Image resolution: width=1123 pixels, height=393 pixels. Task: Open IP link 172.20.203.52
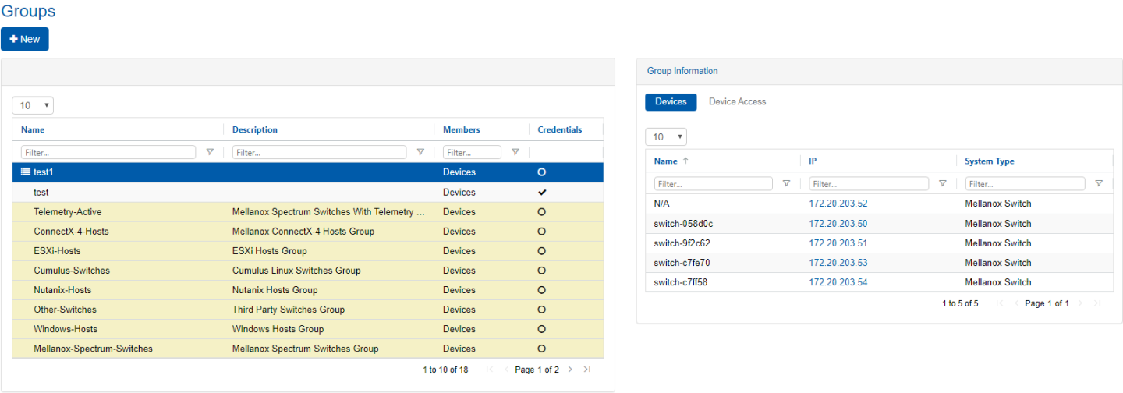[x=838, y=204]
